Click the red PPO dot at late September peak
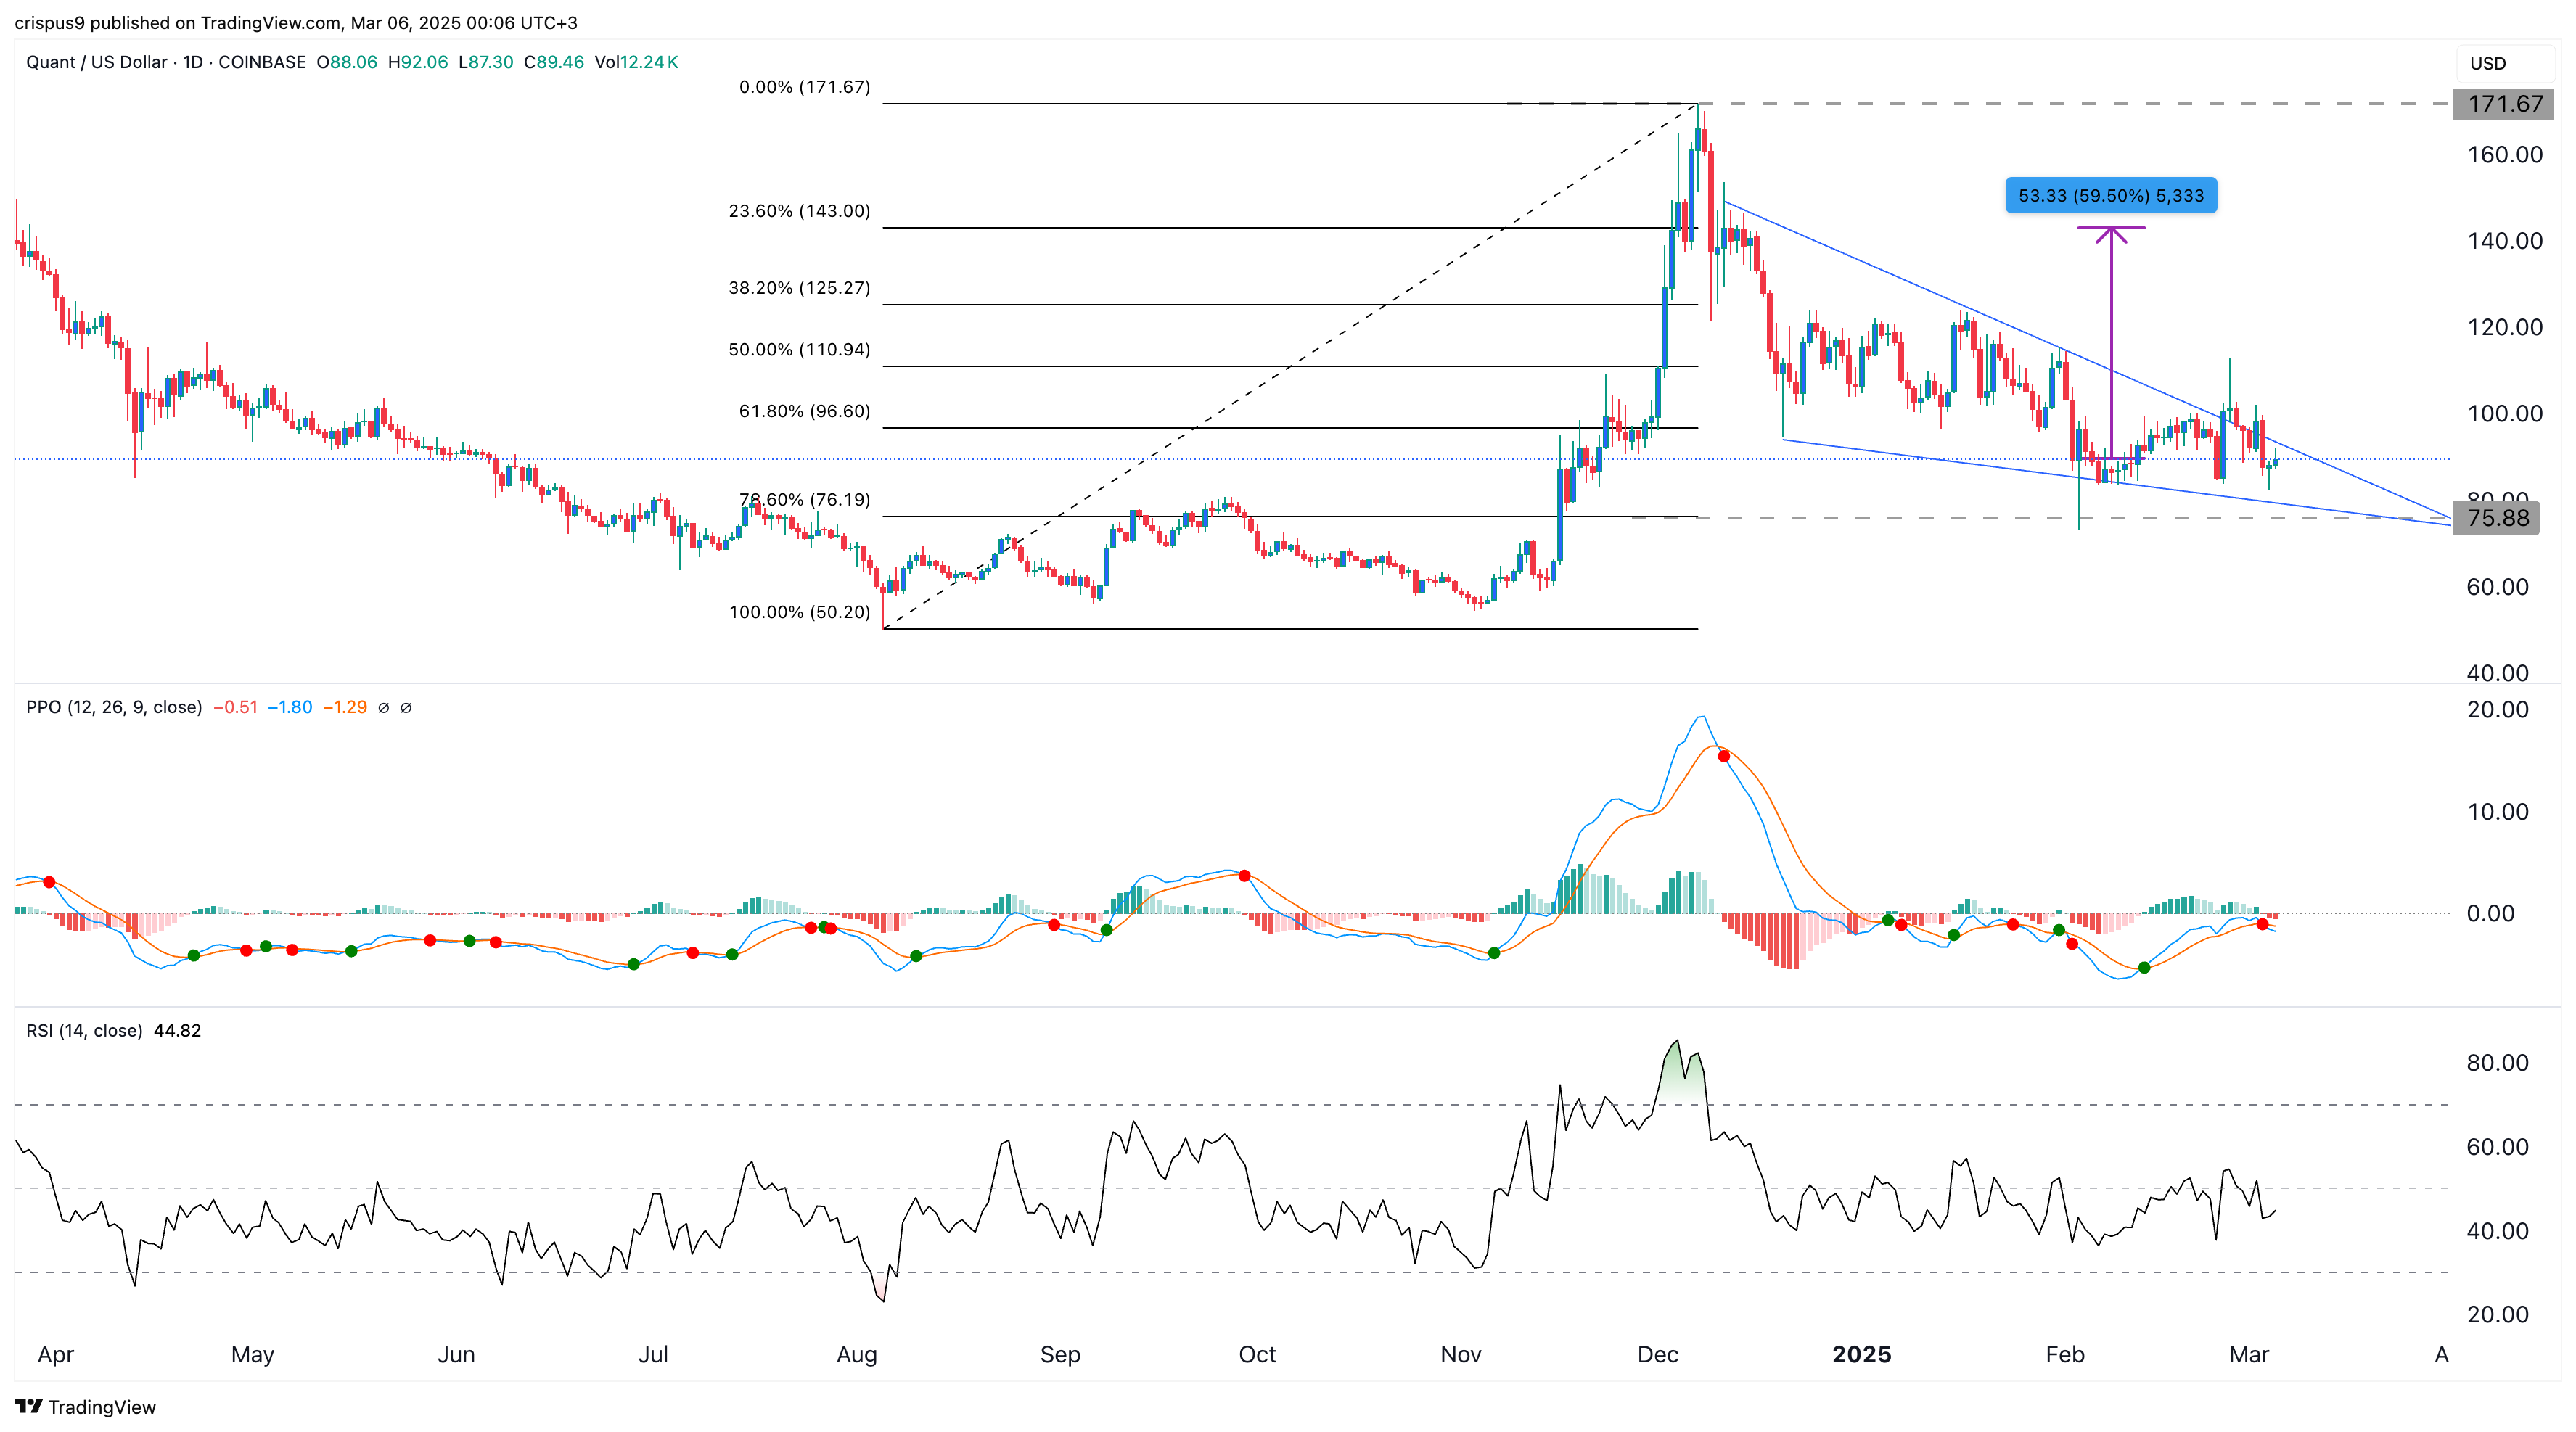This screenshot has height=1432, width=2576. 1244,875
